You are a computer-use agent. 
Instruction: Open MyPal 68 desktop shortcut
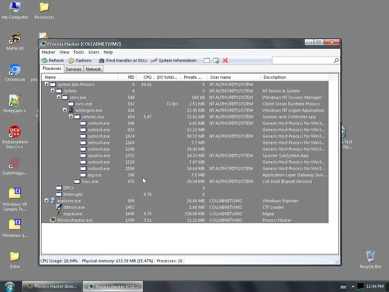pos(15,41)
